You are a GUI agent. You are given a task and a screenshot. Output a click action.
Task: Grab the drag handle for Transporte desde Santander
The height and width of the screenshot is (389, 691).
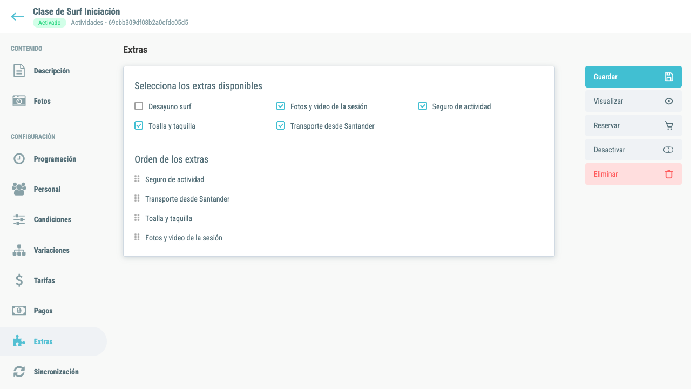137,198
